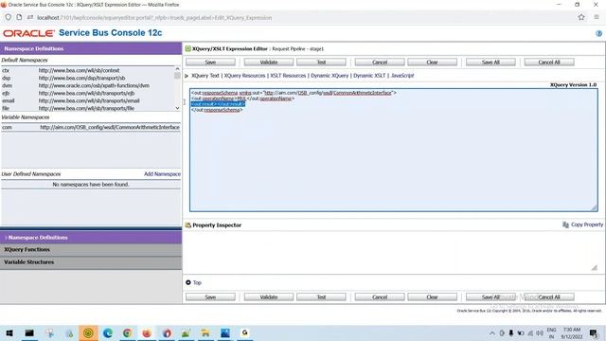Click the resize handle of the Property Inspector box
The height and width of the screenshot is (341, 606).
[x=595, y=267]
